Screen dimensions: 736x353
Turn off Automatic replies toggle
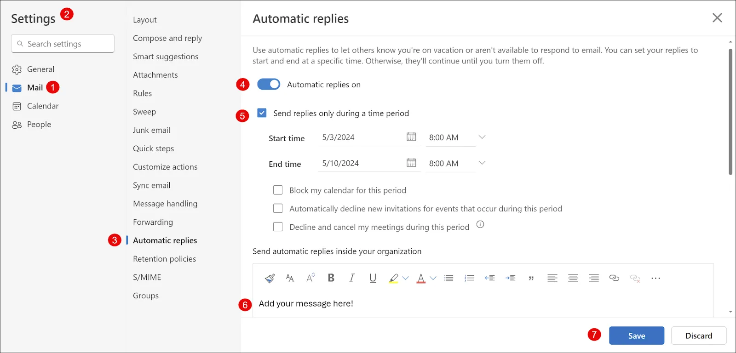pyautogui.click(x=269, y=84)
